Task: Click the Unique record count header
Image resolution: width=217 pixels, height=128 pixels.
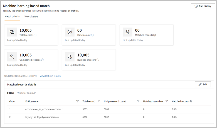Action: 115,101
